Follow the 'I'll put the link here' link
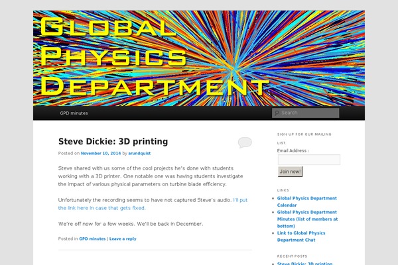Viewport: 398px width, 265px height. 153,204
